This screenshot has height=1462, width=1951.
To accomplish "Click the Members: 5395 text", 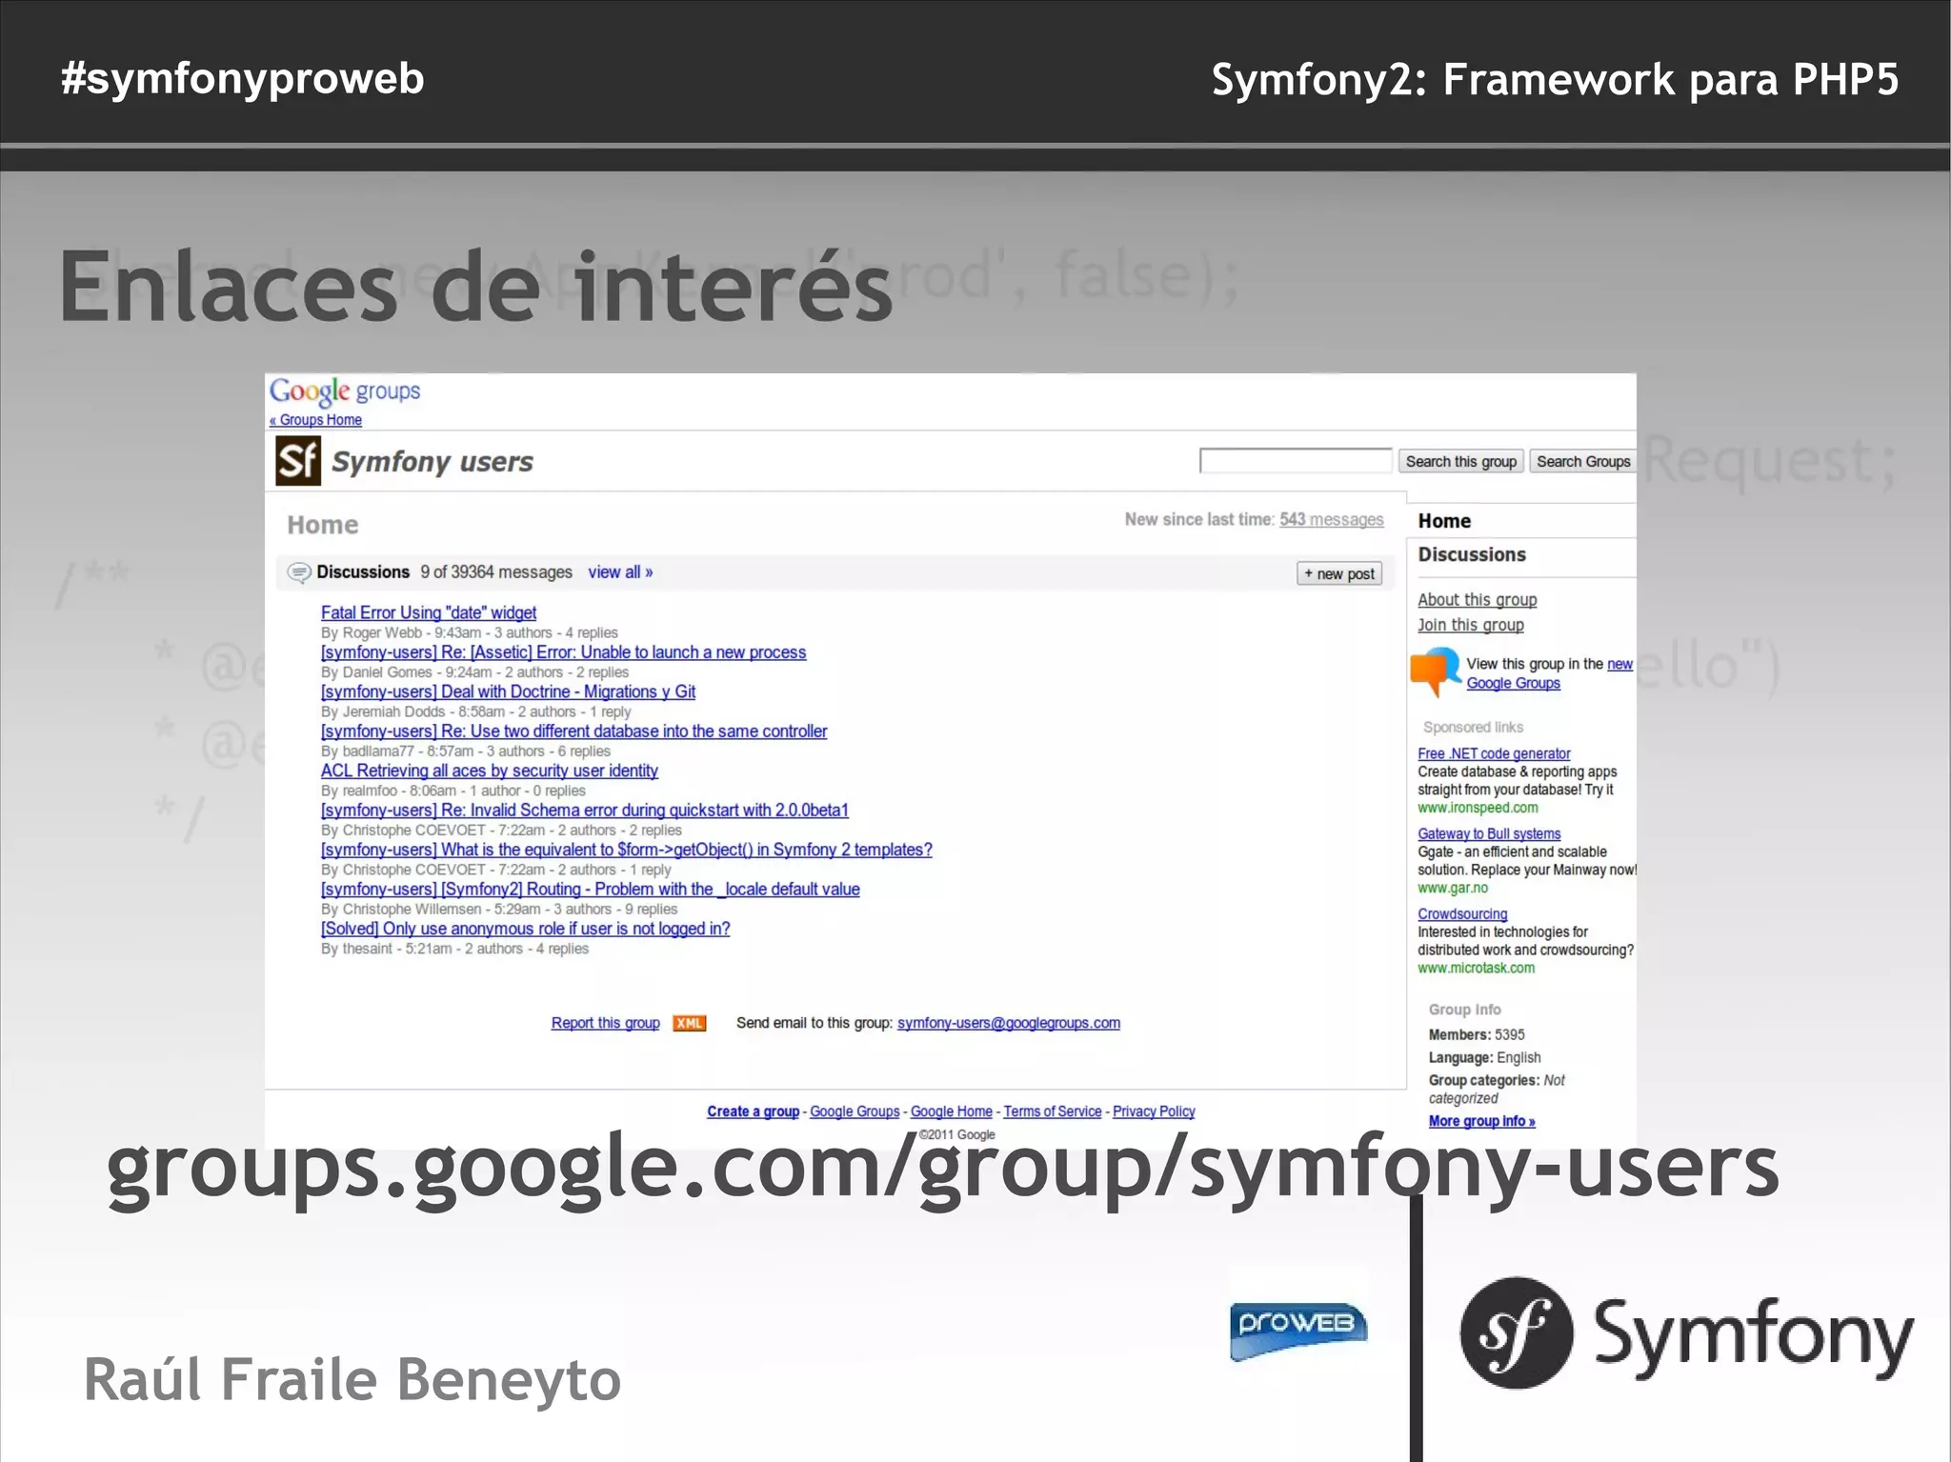I will [x=1477, y=1034].
